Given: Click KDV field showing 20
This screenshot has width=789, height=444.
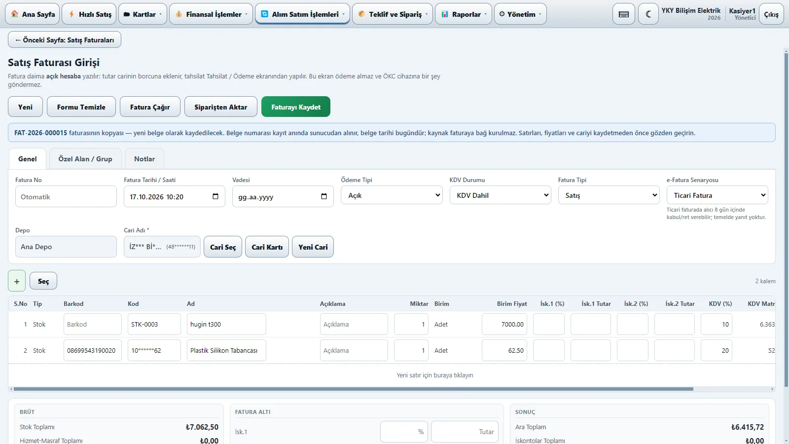Looking at the screenshot, I should (717, 350).
